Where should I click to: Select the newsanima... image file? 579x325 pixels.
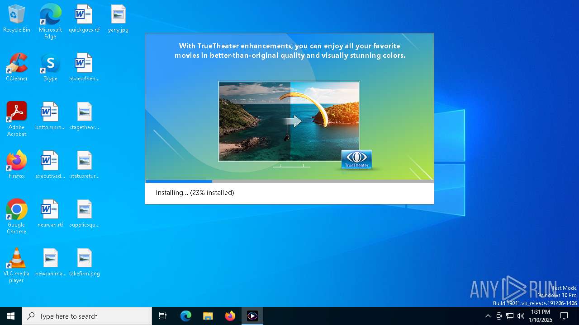tap(50, 263)
